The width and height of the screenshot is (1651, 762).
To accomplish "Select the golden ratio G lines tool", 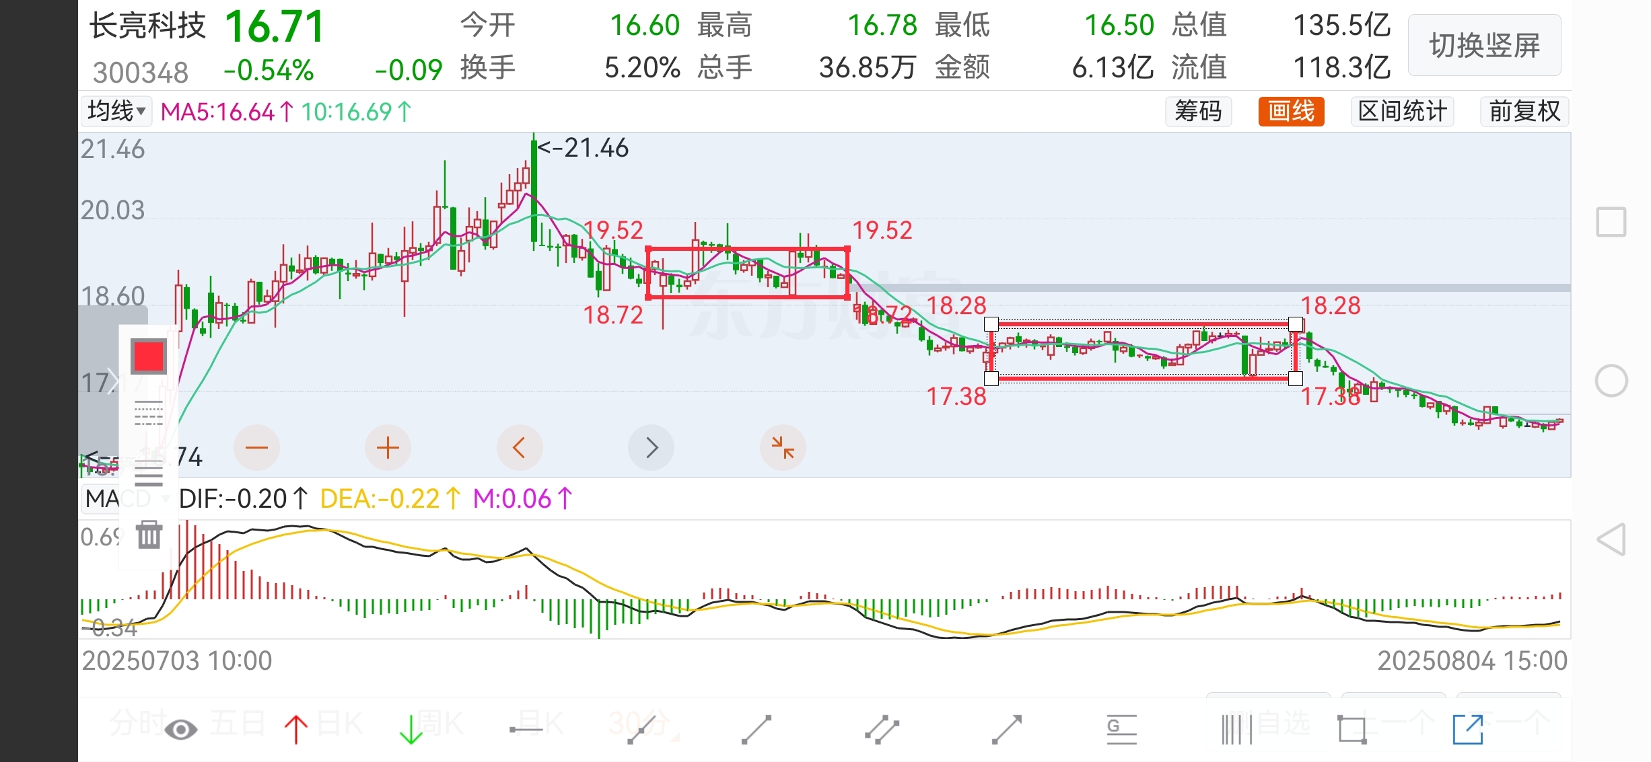I will coord(1121,730).
